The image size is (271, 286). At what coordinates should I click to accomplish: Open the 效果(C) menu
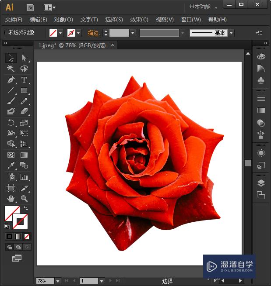click(x=139, y=20)
